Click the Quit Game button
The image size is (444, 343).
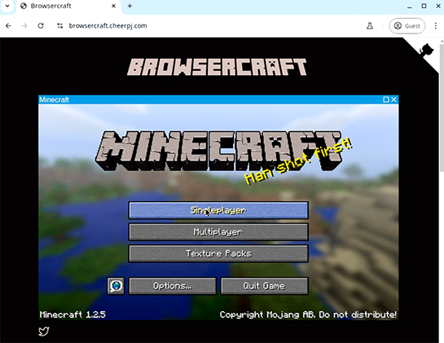(264, 286)
